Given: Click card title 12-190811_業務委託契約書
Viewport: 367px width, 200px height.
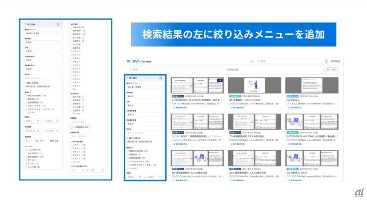Looking at the screenshot, I should tap(196, 136).
